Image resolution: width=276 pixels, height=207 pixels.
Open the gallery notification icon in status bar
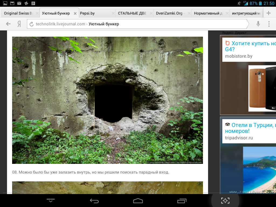(5, 3)
